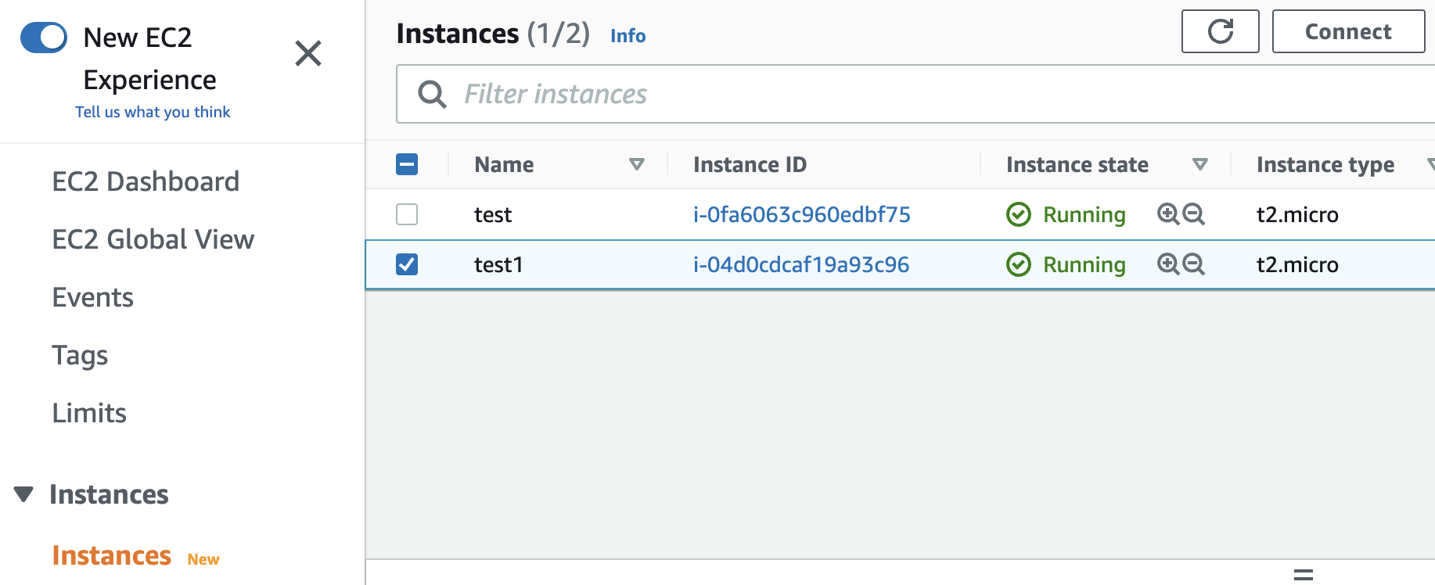Screen dimensions: 1435x585
Task: Click zoom-out filter icon in test row
Action: click(1193, 214)
